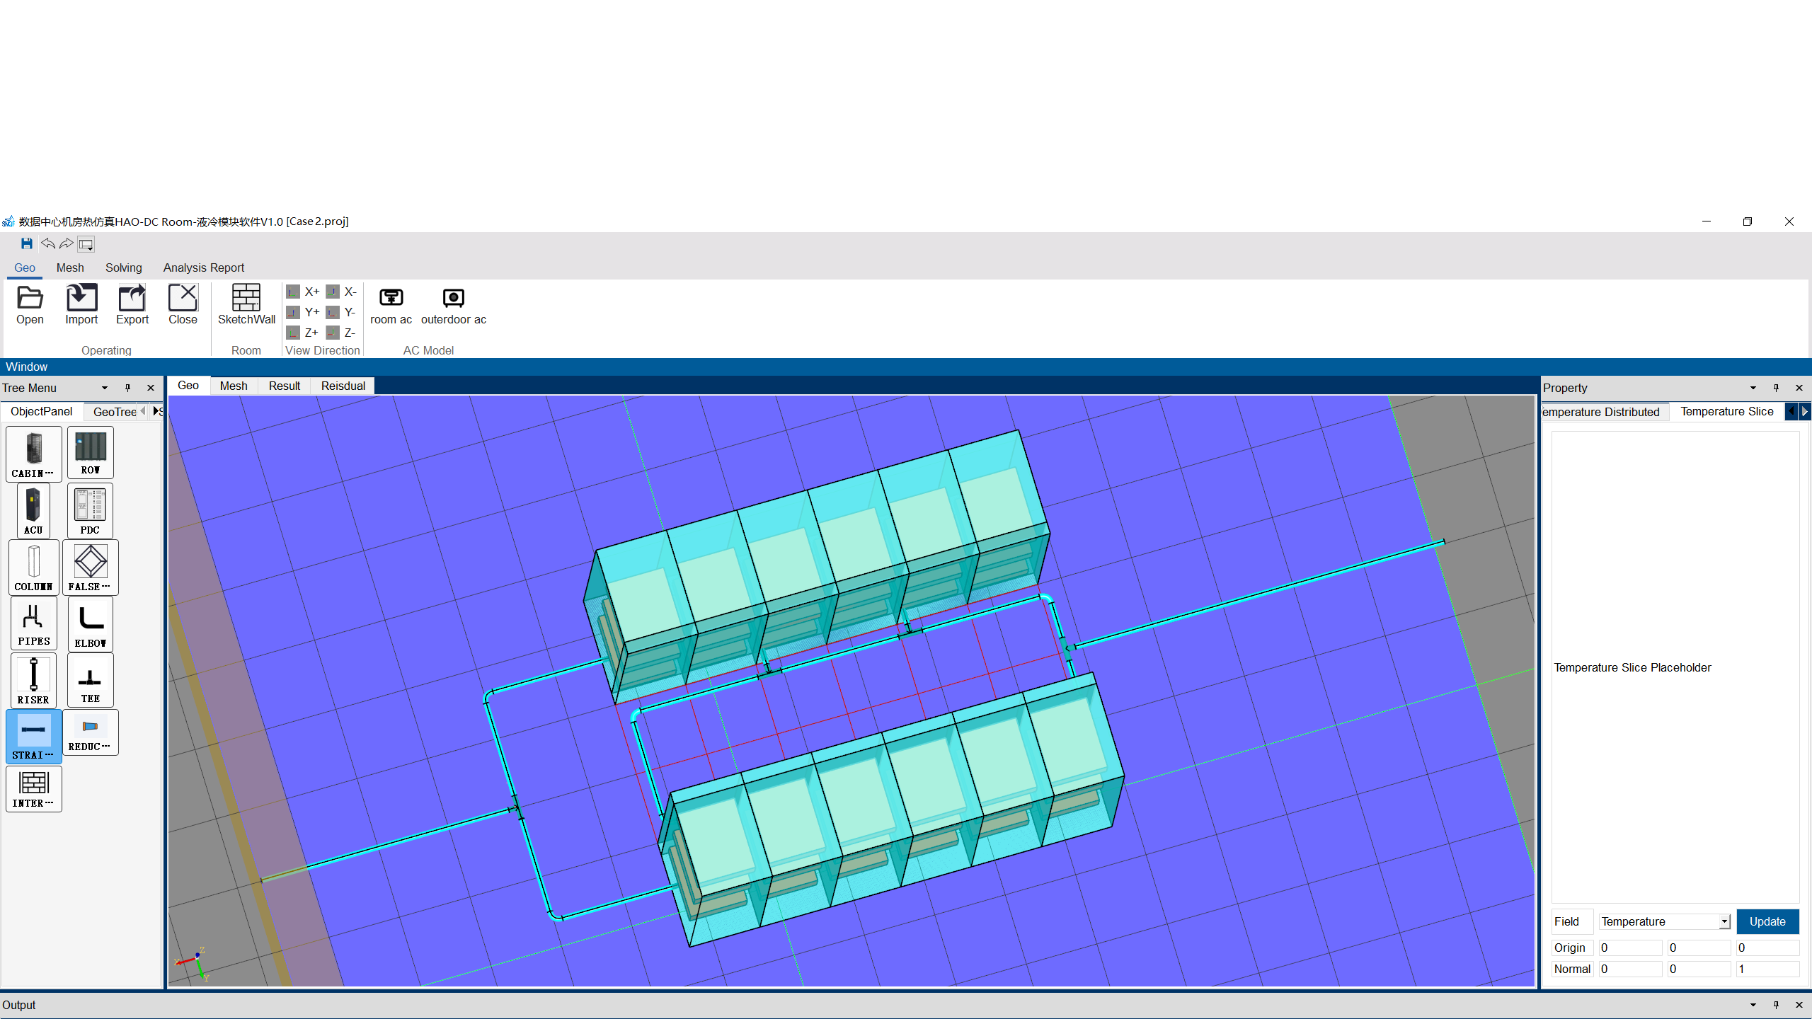Viewport: 1812px width, 1019px height.
Task: Select the INTER wall object
Action: pyautogui.click(x=33, y=788)
